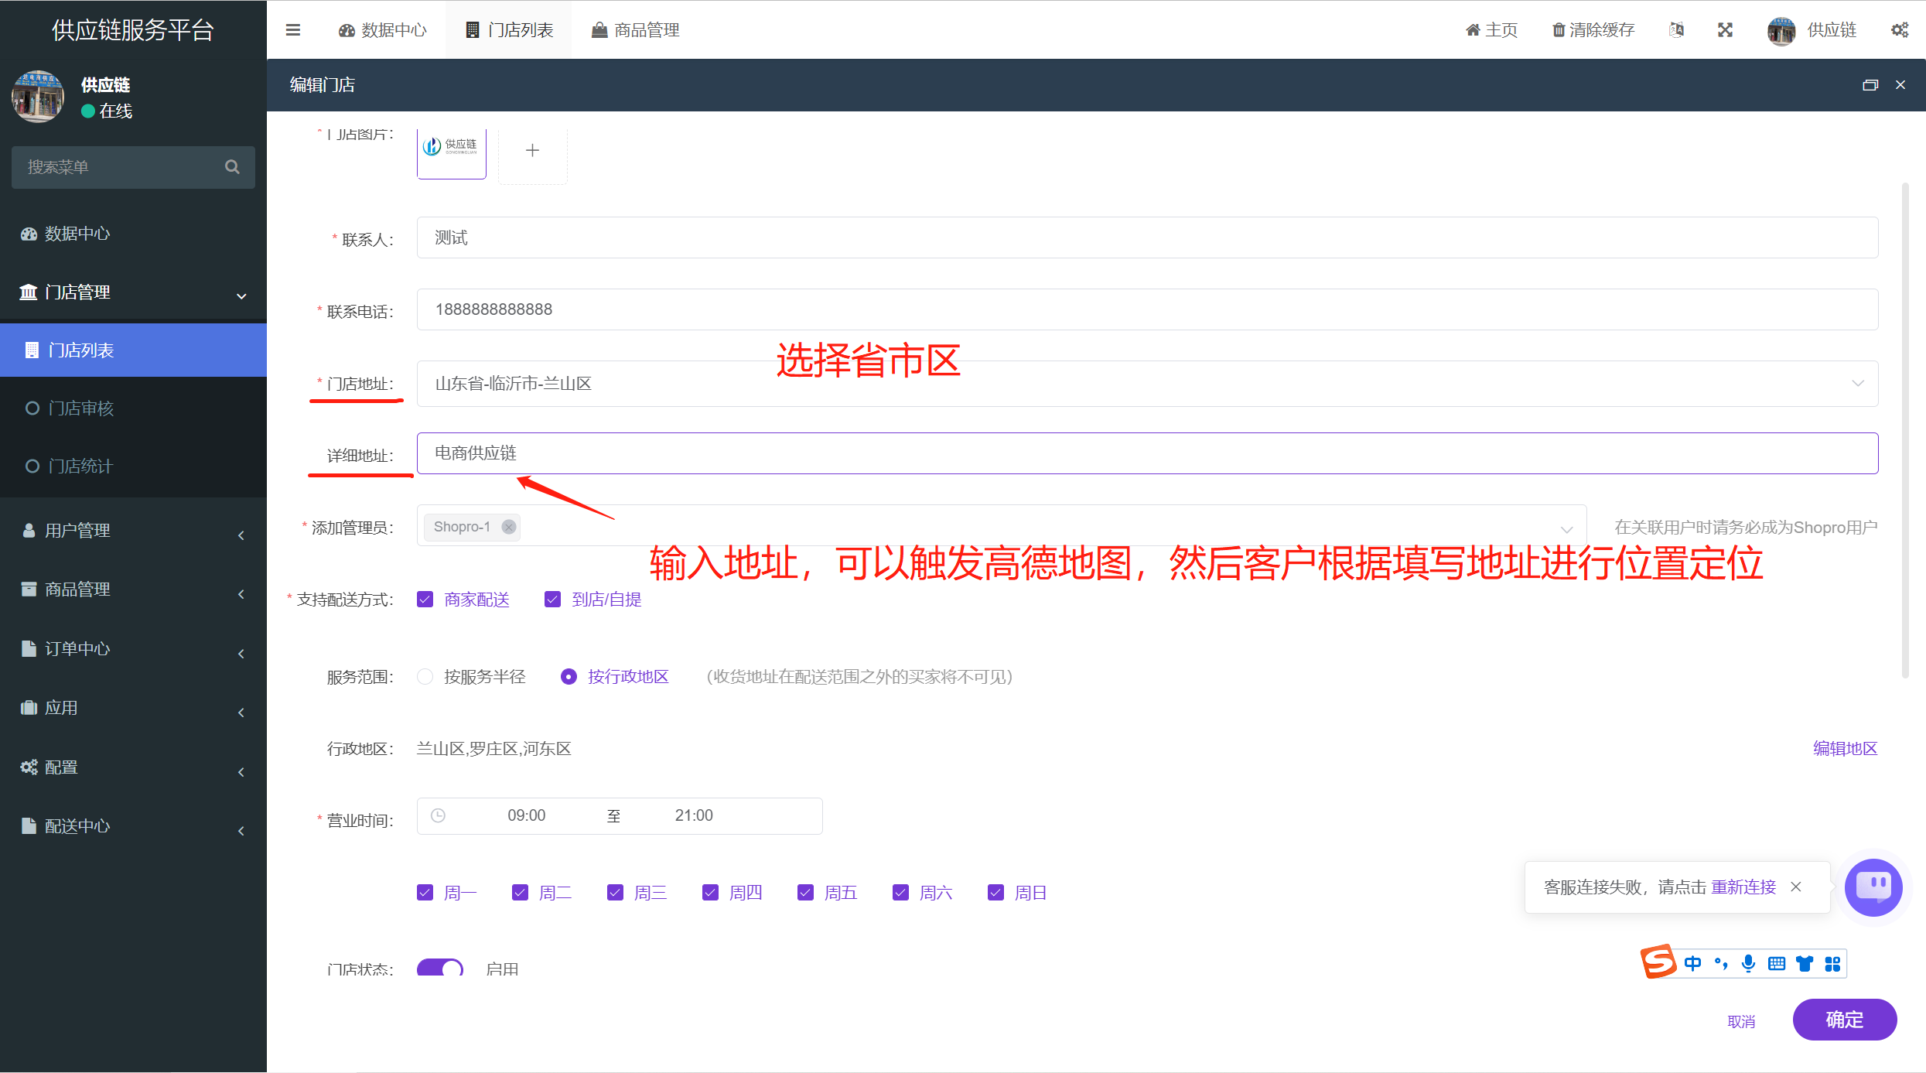
Task: Open 门店审核 in the sidebar
Action: click(x=133, y=408)
